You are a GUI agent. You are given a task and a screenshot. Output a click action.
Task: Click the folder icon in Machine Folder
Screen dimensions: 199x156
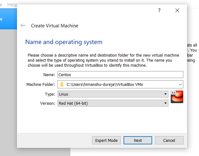pyautogui.click(x=62, y=84)
